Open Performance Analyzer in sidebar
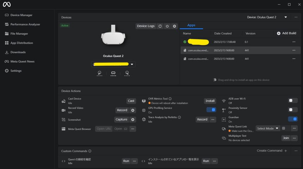The height and width of the screenshot is (169, 303). 23,24
